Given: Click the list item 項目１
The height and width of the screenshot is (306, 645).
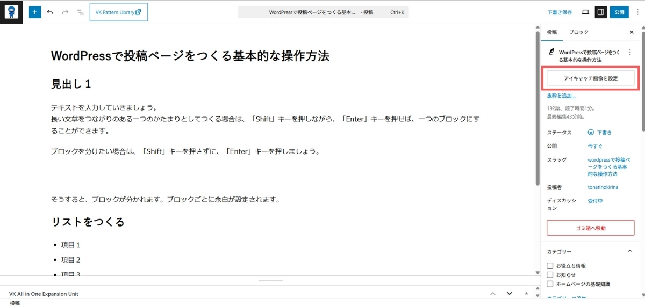Looking at the screenshot, I should click(70, 245).
